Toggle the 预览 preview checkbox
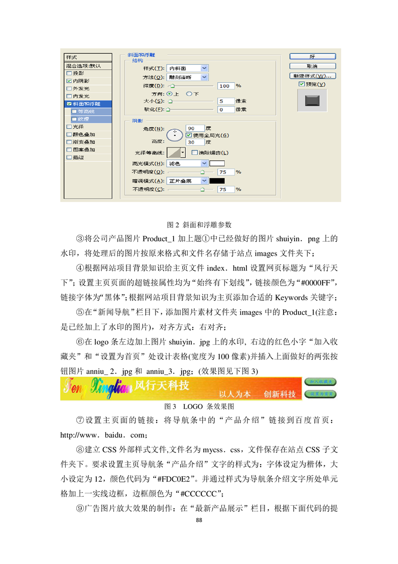Screen dimensions: 398x564 pos(302,84)
